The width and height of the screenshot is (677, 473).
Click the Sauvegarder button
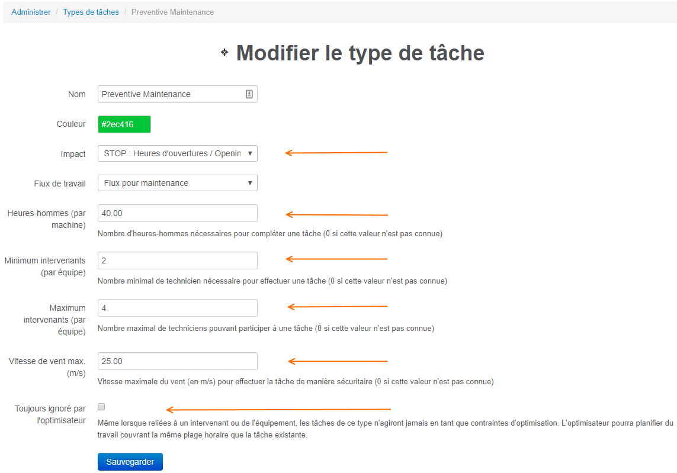(130, 461)
